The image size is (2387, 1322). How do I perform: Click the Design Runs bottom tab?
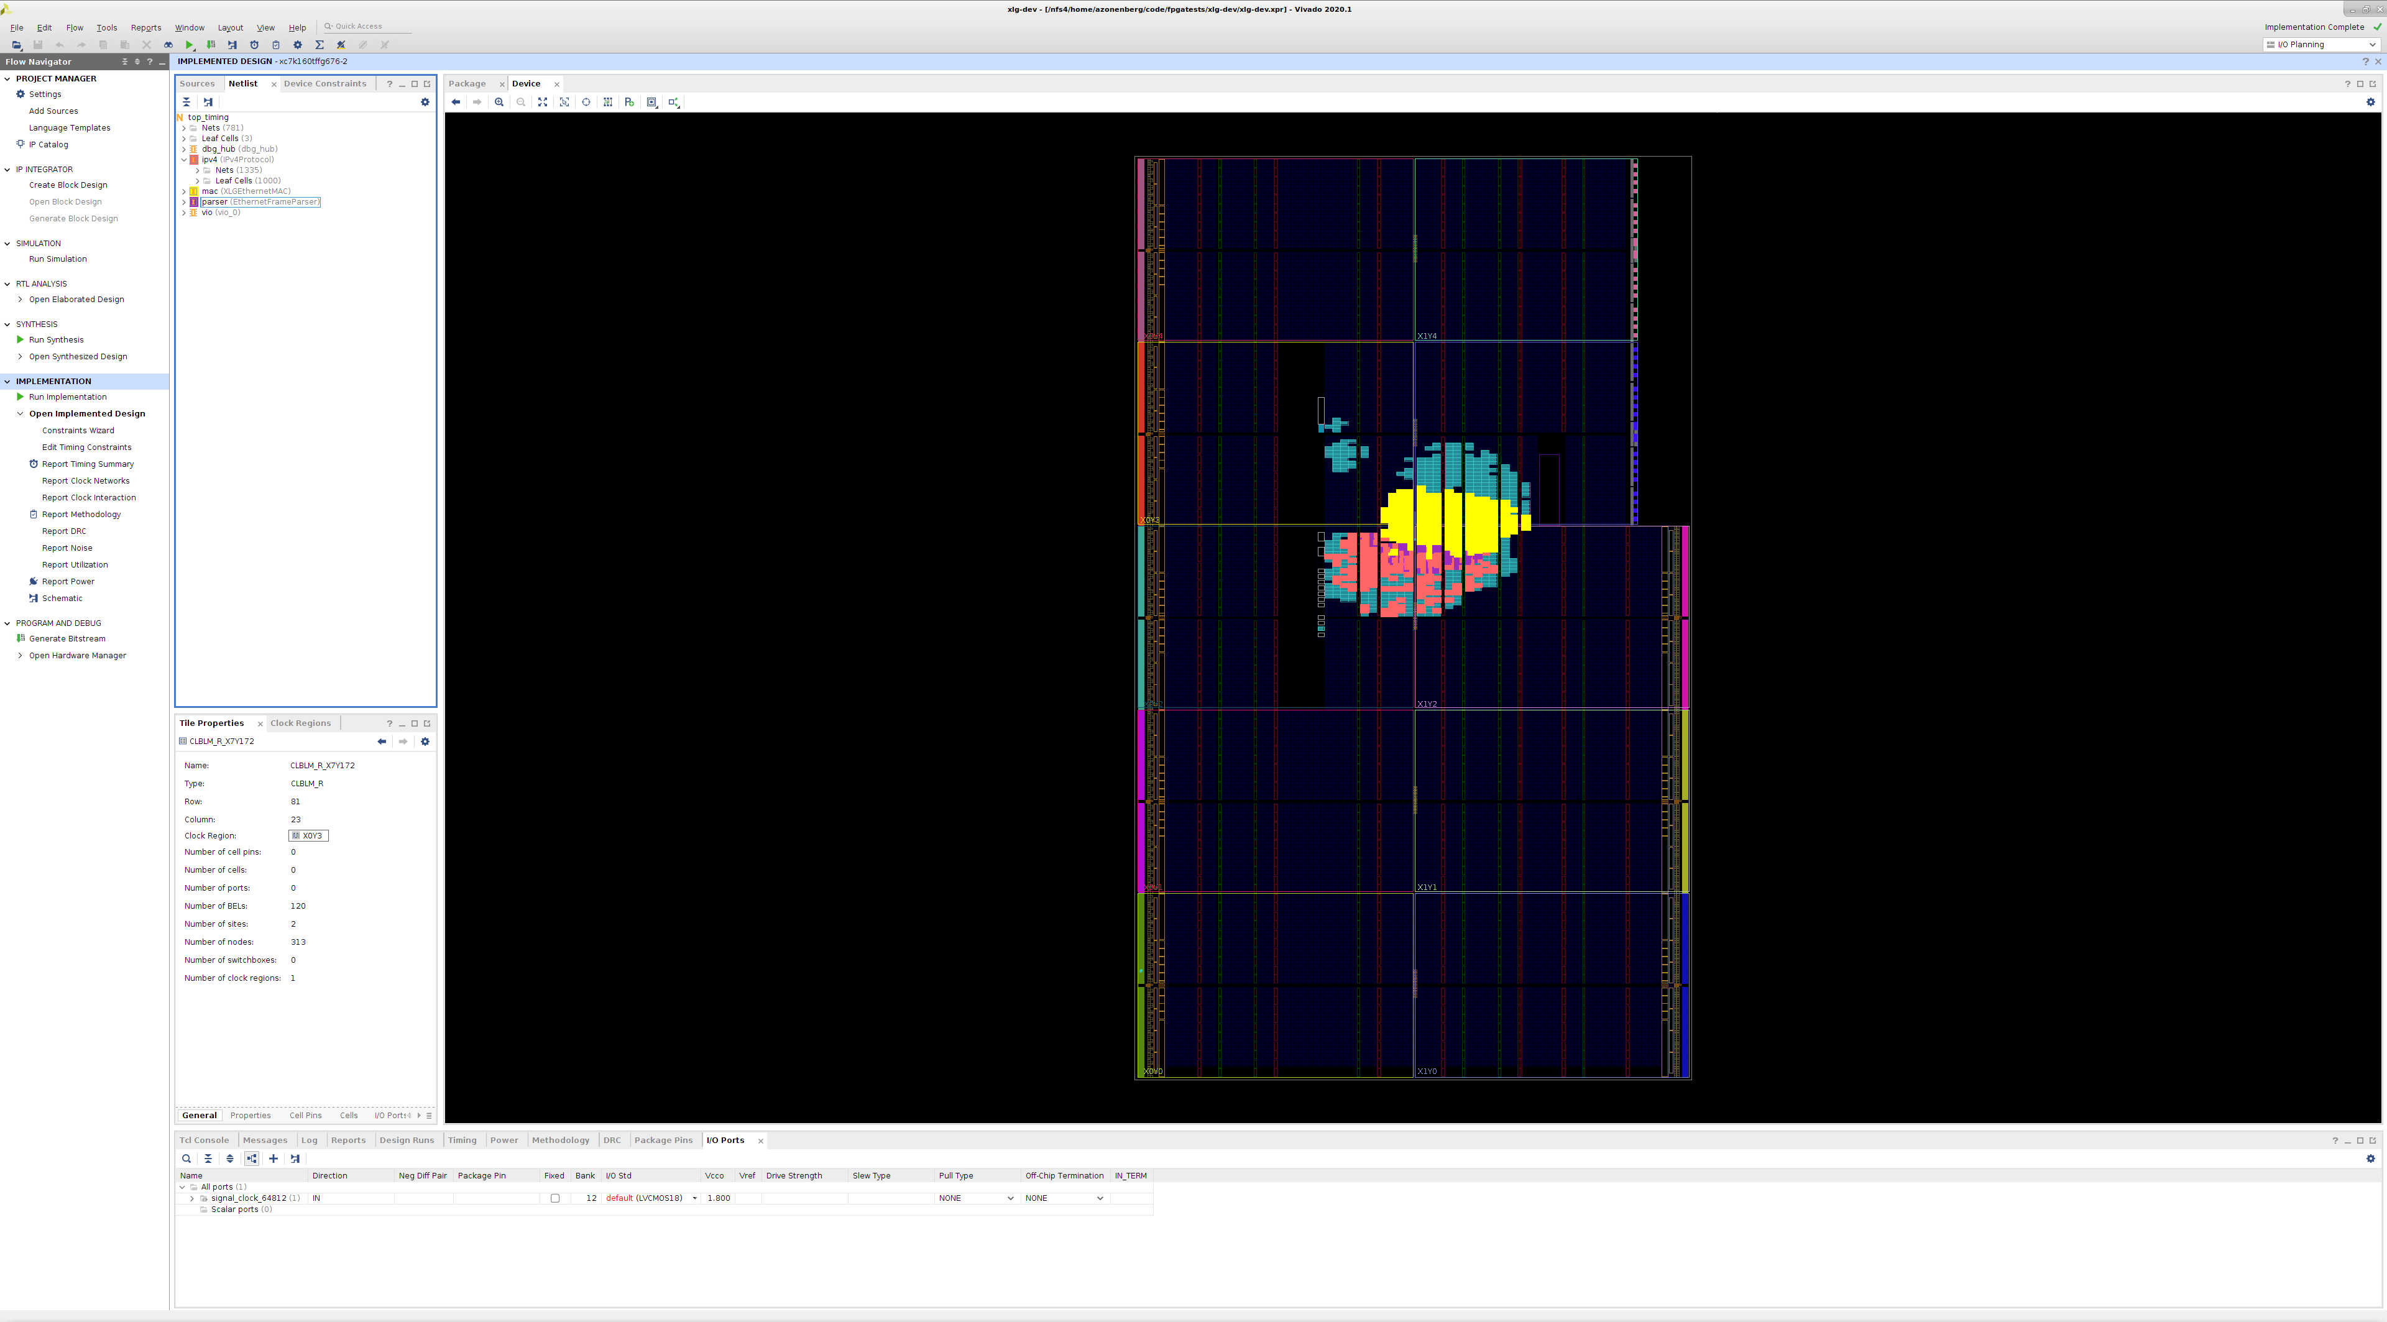[x=406, y=1141]
